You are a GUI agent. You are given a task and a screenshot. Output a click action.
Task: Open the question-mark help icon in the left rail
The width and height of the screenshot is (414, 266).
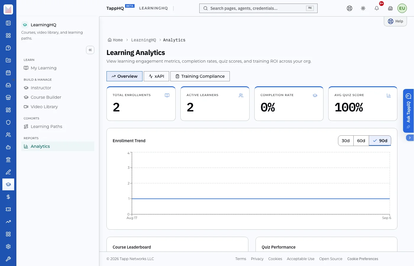pos(8,48)
